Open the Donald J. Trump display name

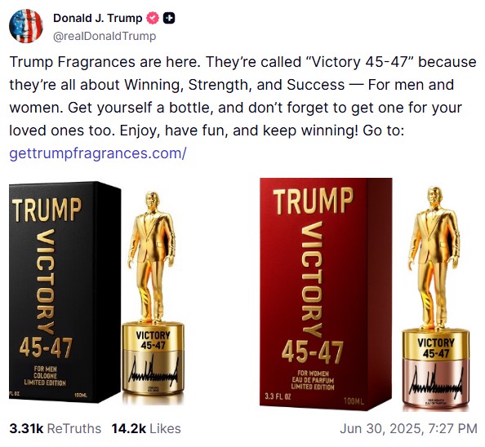pos(97,18)
